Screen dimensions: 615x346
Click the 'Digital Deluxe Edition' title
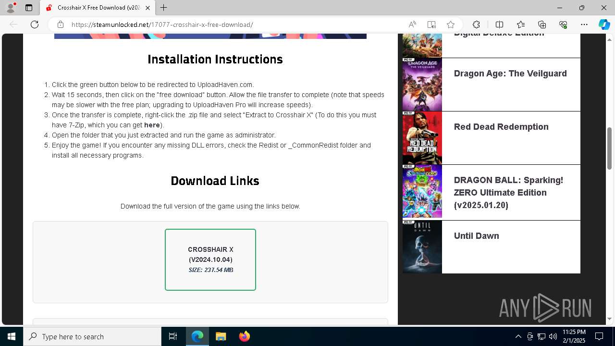[x=499, y=34]
